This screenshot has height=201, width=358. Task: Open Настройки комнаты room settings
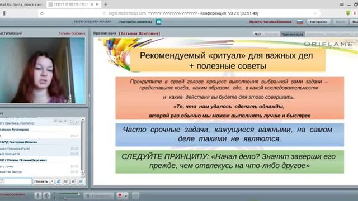pos(135,22)
